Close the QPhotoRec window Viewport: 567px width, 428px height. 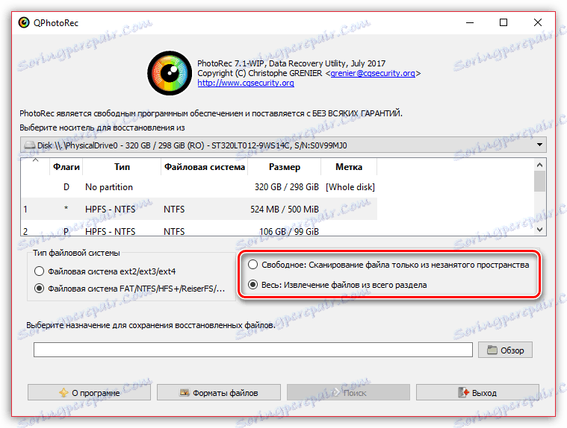(x=538, y=22)
